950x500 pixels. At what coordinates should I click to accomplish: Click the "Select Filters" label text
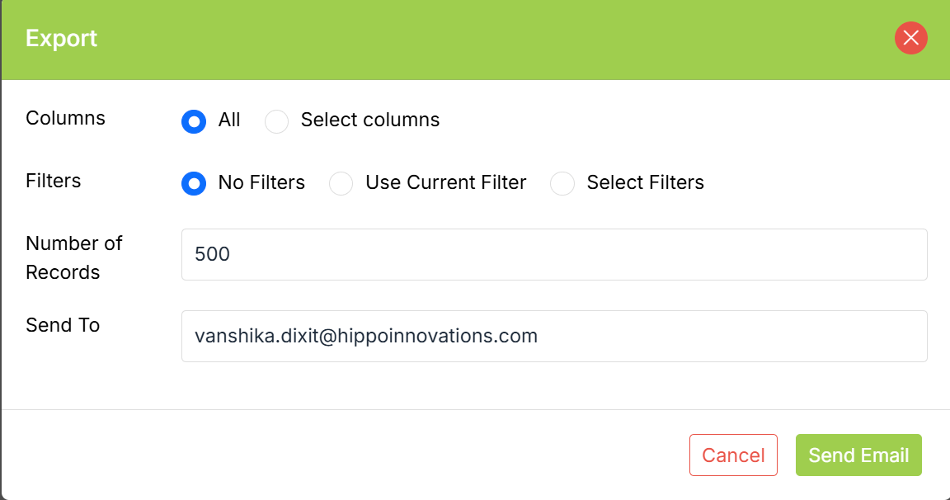pos(646,182)
